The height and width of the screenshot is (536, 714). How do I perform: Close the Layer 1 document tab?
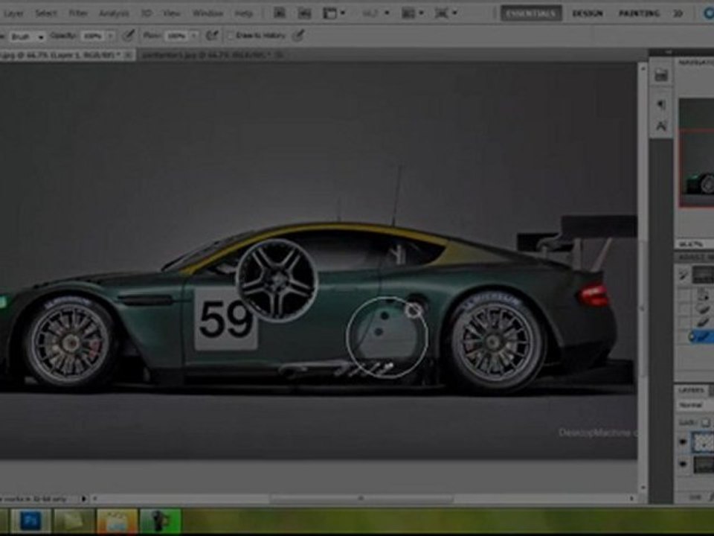(129, 55)
